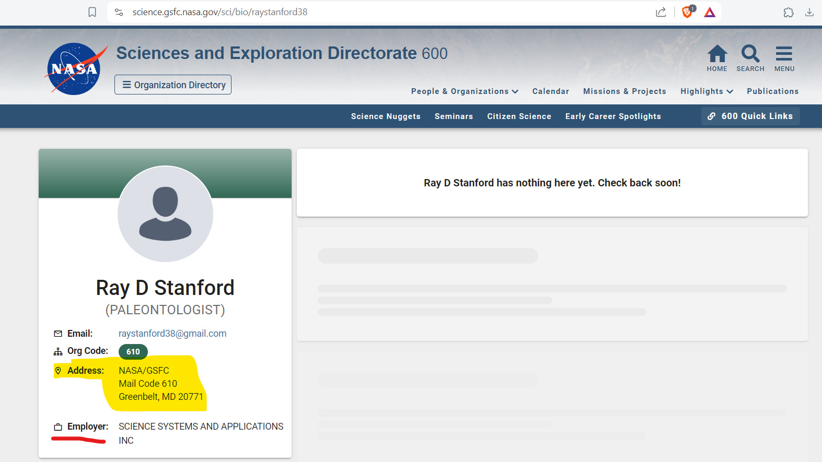The width and height of the screenshot is (822, 462).
Task: Expand the Highlights dropdown menu
Action: tap(707, 91)
